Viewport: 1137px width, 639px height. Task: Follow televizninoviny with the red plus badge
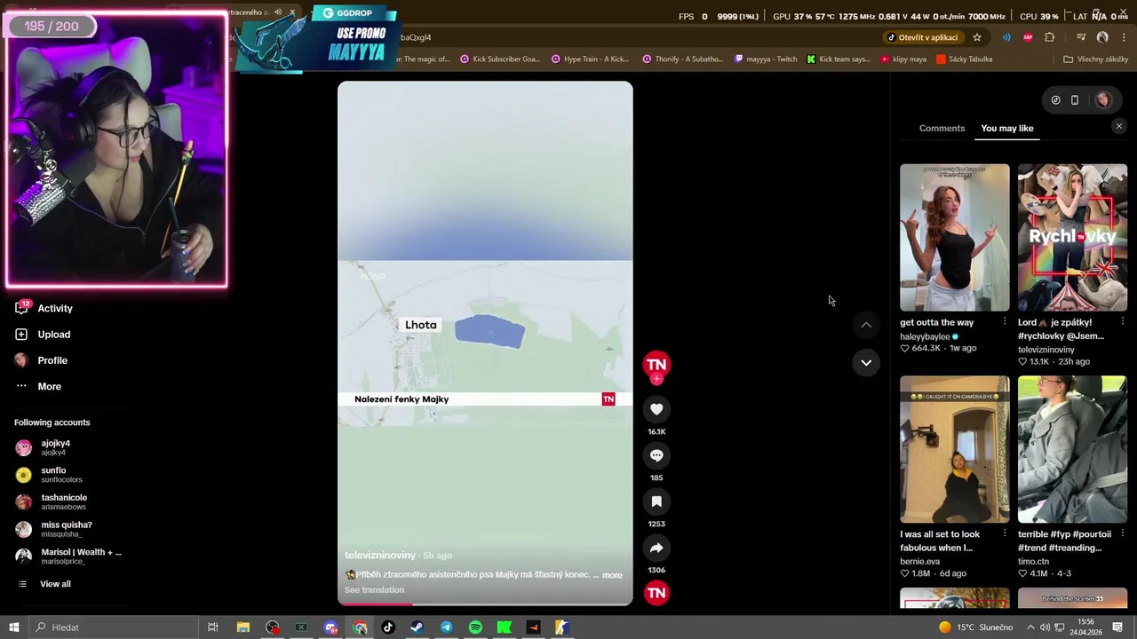(x=656, y=379)
